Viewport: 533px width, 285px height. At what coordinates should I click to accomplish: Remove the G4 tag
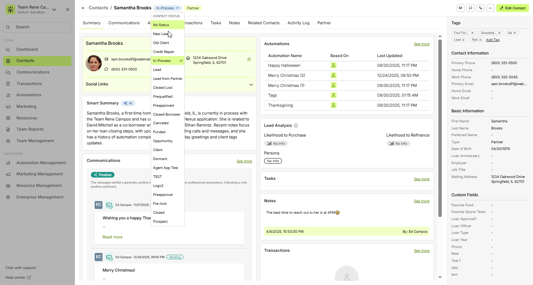click(515, 33)
